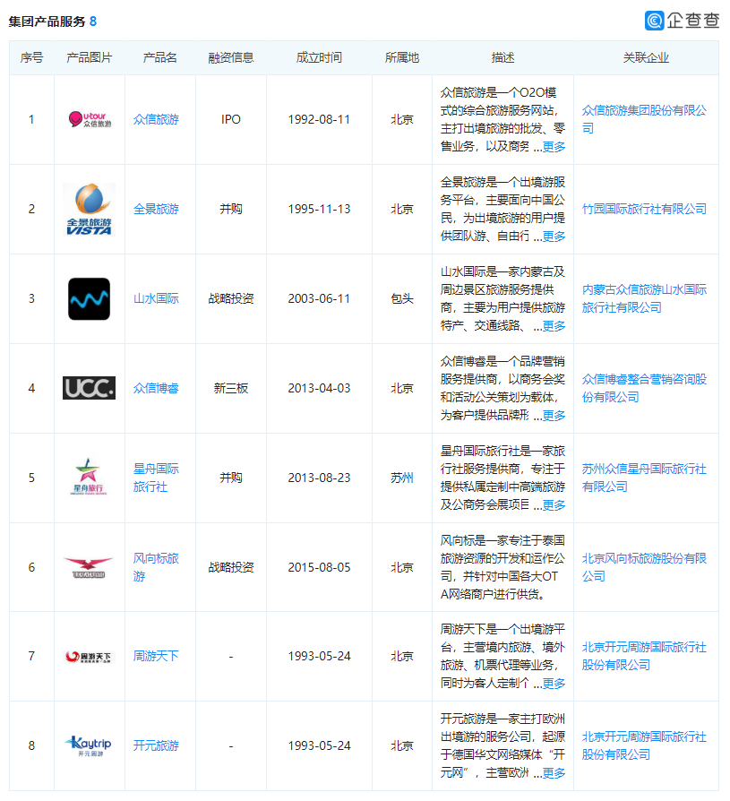Expand 更多 in the 全景旅游 description

(554, 237)
